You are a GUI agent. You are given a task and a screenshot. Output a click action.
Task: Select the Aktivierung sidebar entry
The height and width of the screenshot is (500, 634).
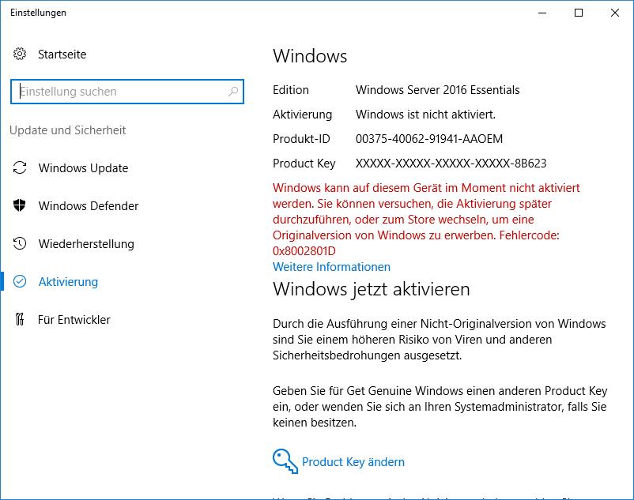pos(68,282)
